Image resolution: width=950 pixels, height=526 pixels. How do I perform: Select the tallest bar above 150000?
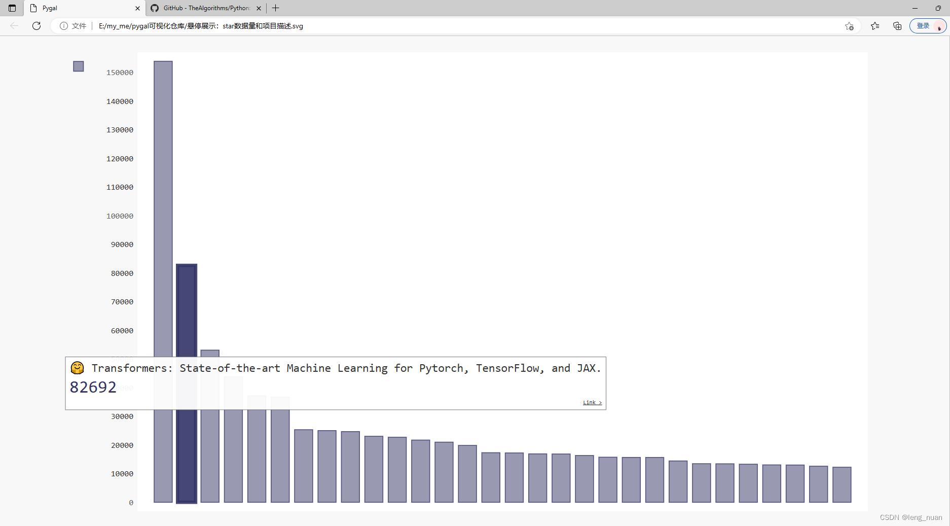click(x=163, y=282)
